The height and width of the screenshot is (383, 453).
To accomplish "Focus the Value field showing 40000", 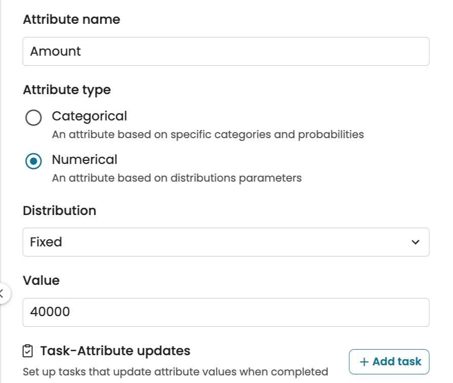I will point(225,312).
